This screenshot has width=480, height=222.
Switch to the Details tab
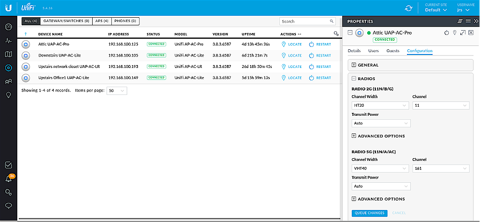pos(354,51)
